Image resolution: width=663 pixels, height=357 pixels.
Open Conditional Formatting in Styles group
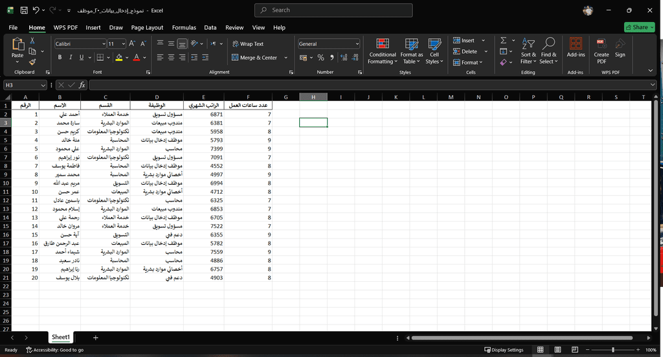382,50
